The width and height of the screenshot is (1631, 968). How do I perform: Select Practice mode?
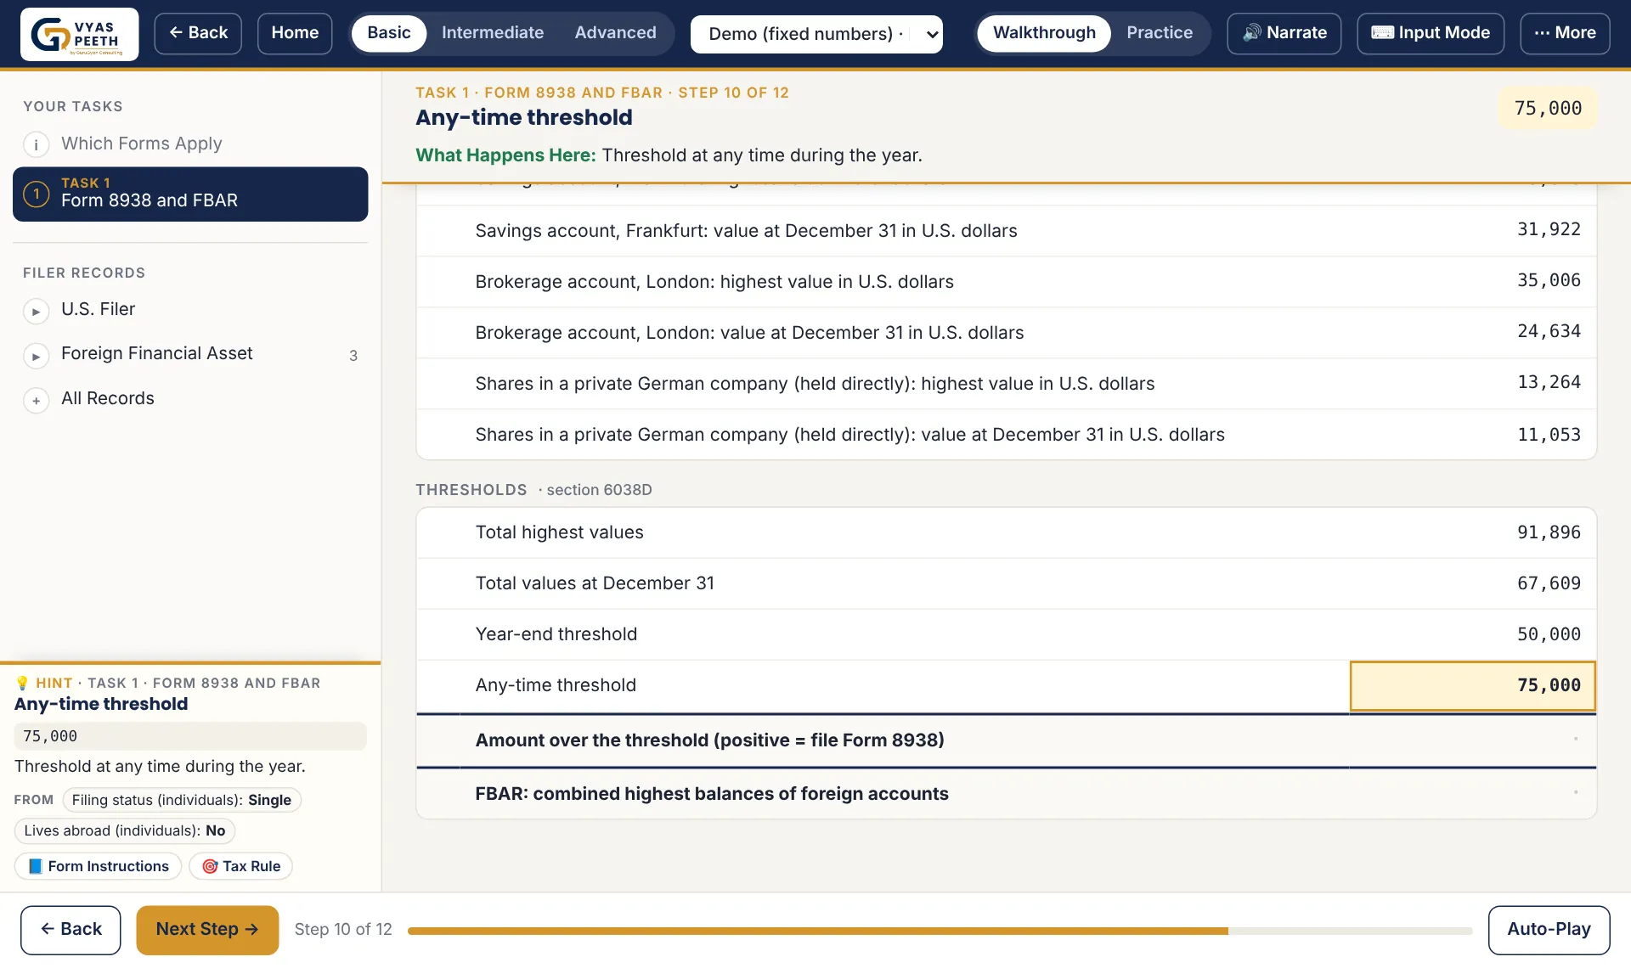(1160, 33)
